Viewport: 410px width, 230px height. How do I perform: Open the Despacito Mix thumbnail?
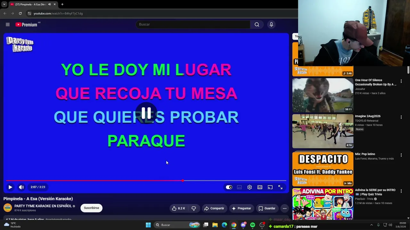323,169
